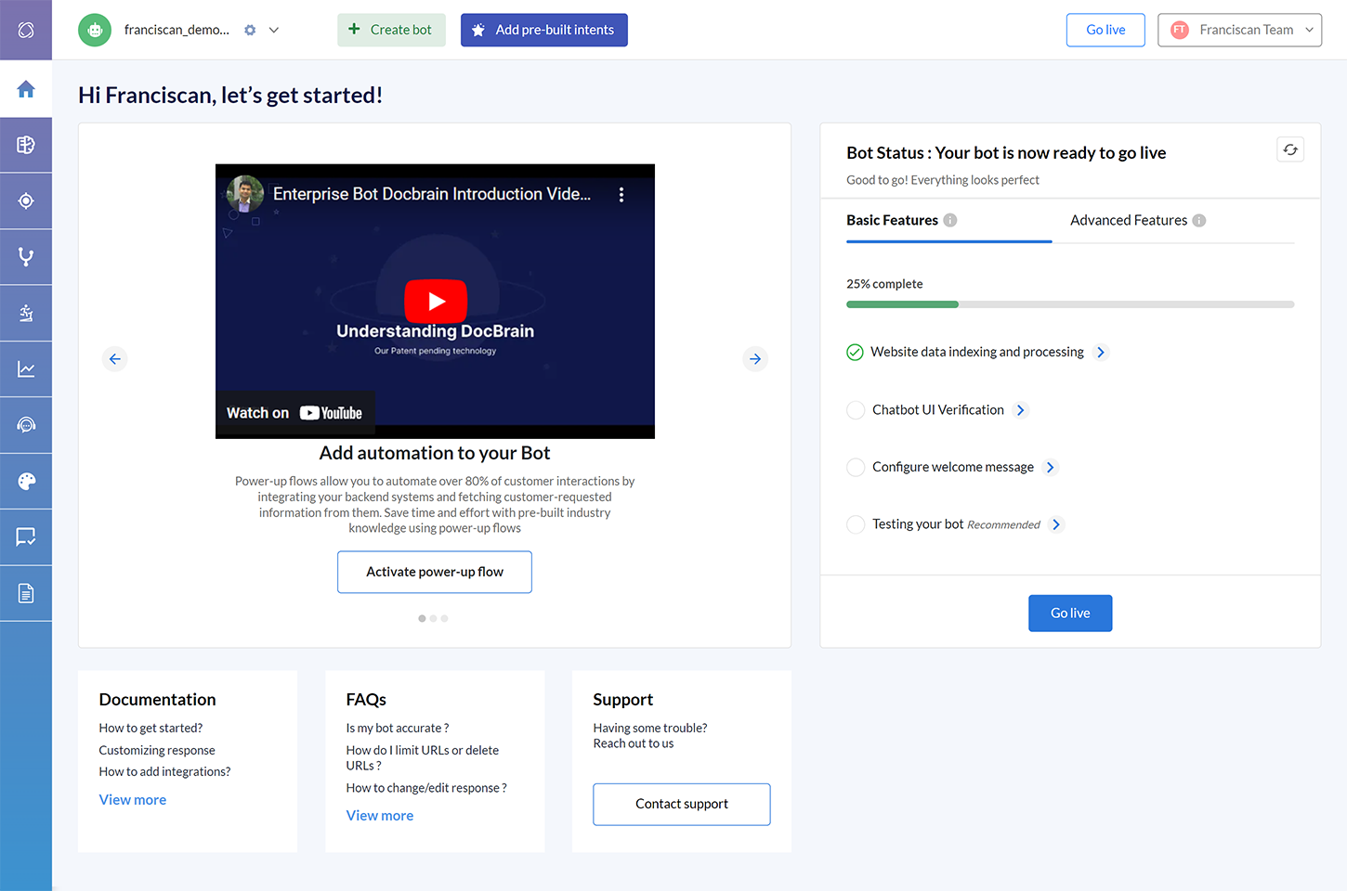
Task: Go to next carousel slide
Action: 755,359
